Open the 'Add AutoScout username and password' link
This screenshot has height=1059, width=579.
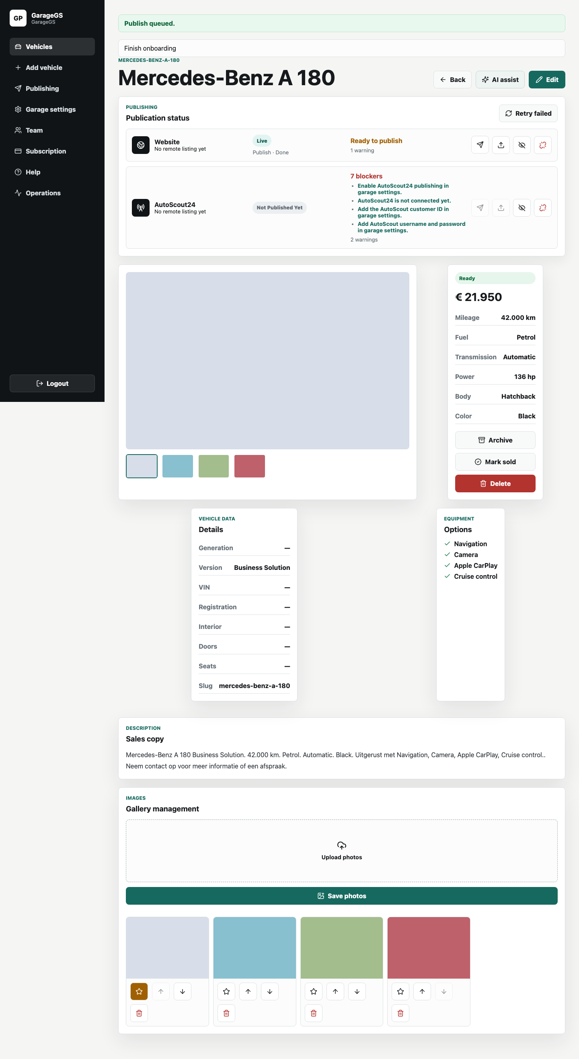coord(411,227)
